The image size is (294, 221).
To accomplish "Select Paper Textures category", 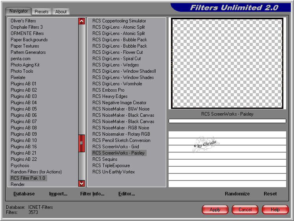I will pyautogui.click(x=25, y=46).
